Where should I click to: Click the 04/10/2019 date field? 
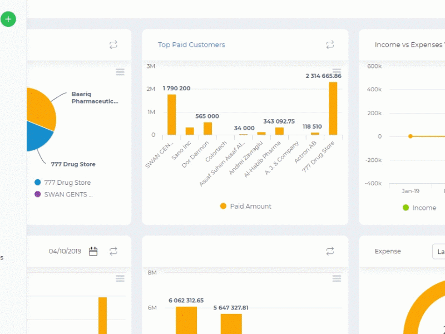click(x=65, y=251)
